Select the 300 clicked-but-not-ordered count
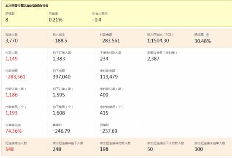Viewport: 232px width, 158px height. click(x=199, y=149)
